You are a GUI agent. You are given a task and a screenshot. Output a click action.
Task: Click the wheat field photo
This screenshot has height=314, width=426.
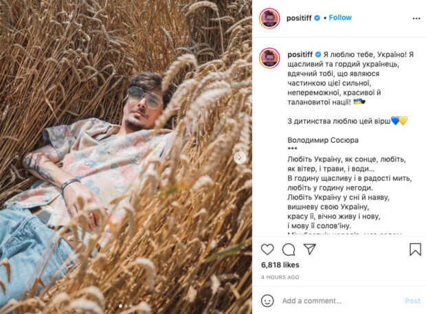point(126,157)
